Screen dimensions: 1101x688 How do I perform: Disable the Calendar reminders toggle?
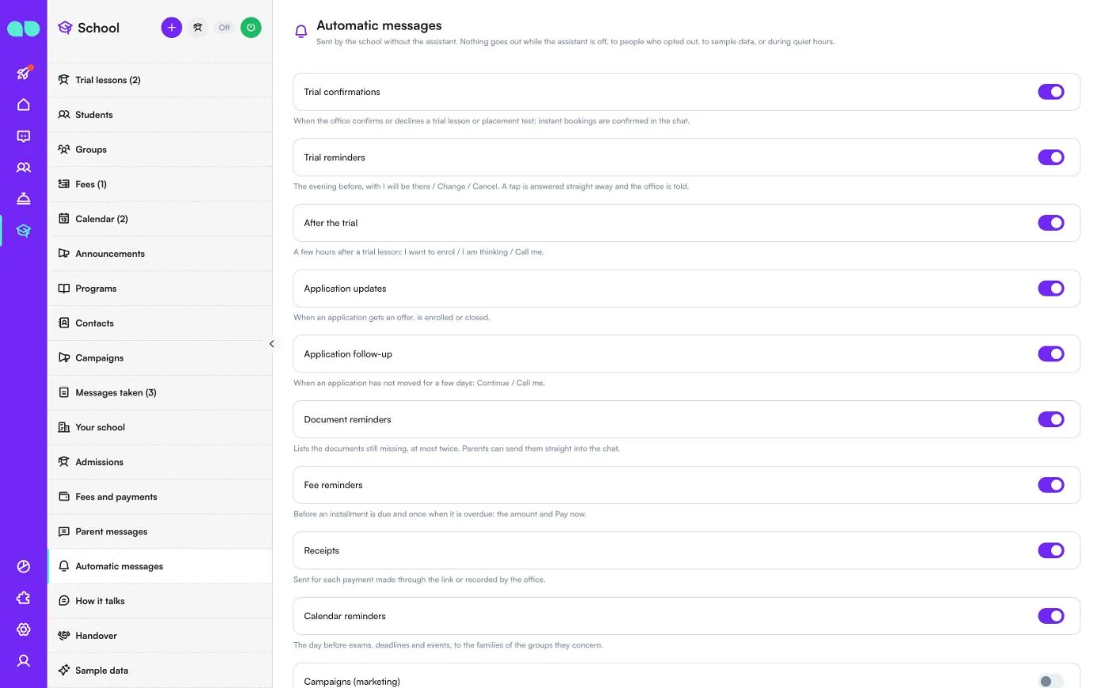[1051, 616]
